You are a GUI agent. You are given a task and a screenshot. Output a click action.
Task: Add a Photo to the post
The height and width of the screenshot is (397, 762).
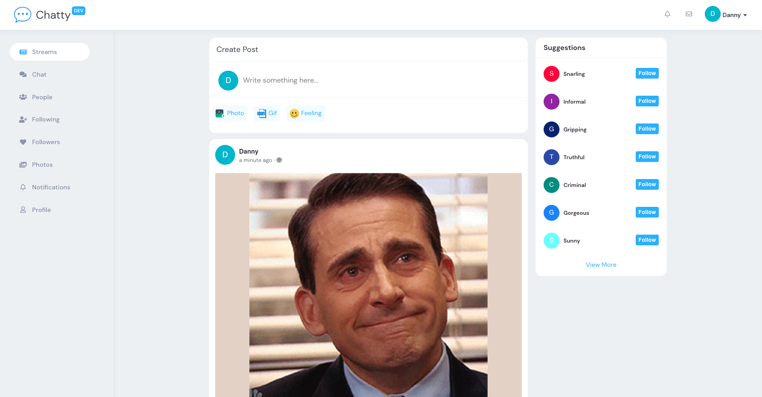[x=230, y=114]
